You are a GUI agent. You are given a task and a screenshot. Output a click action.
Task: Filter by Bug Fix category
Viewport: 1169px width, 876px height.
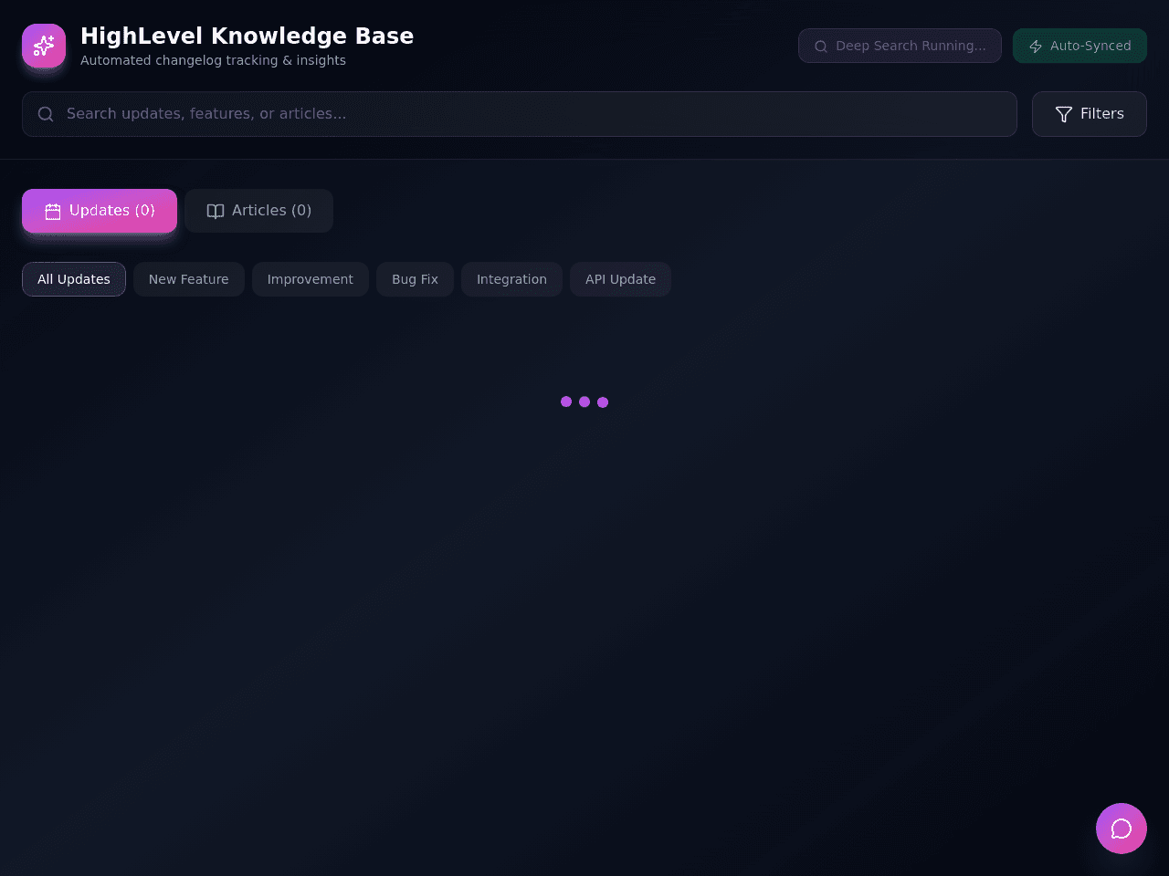click(x=416, y=279)
